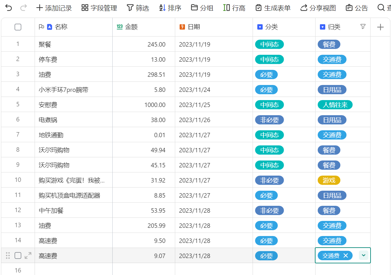Select the 1000.00 amount cell

pyautogui.click(x=144, y=105)
